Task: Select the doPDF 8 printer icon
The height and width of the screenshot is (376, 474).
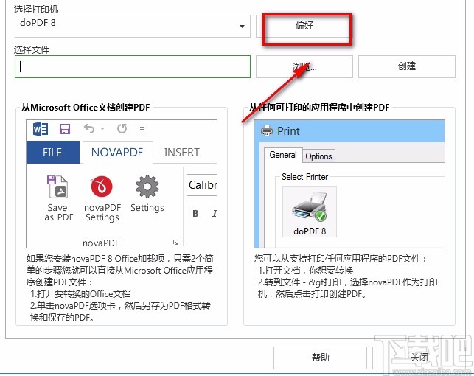Action: pos(310,212)
